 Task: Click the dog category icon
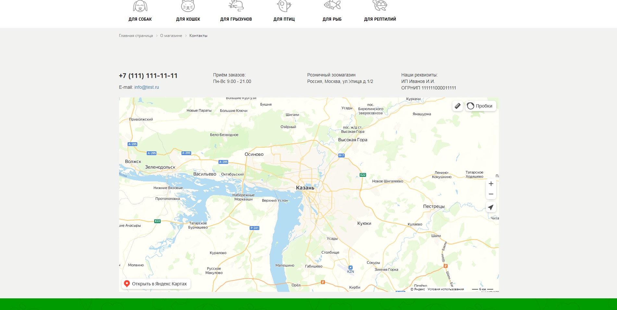(x=140, y=6)
